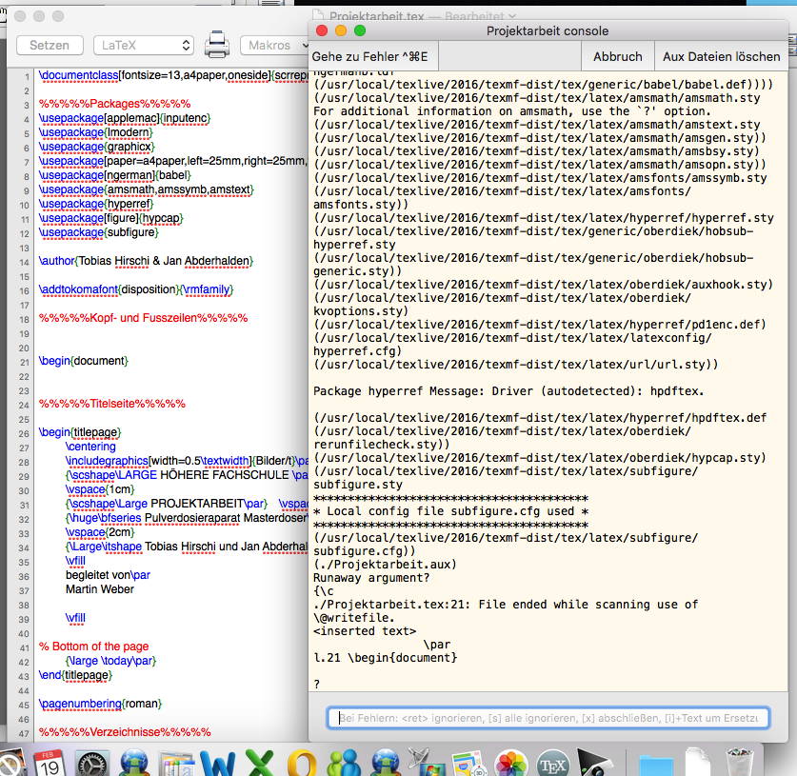Screen dimensions: 797x776
Task: Click the \addtokomafont line in the editor
Action: tap(136, 289)
